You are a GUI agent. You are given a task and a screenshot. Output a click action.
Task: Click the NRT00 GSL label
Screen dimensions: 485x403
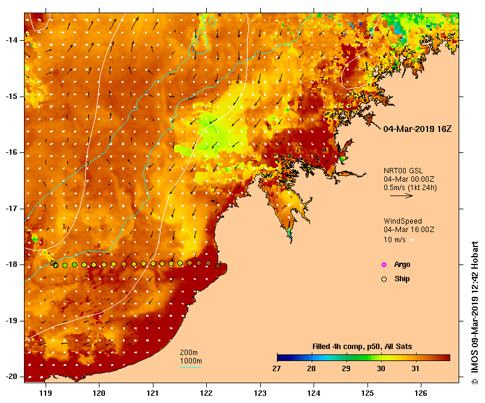pos(403,171)
